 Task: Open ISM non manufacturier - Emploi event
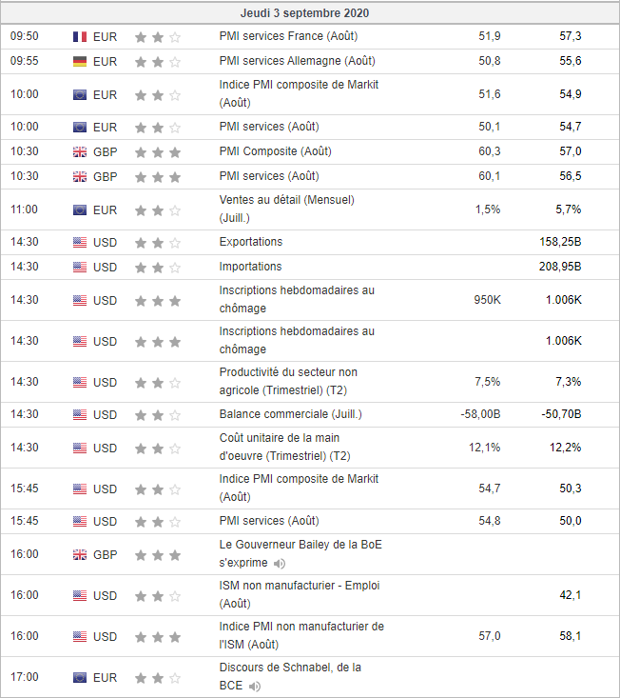(299, 595)
